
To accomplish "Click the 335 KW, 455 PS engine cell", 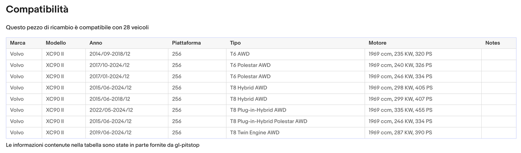I will point(400,110).
